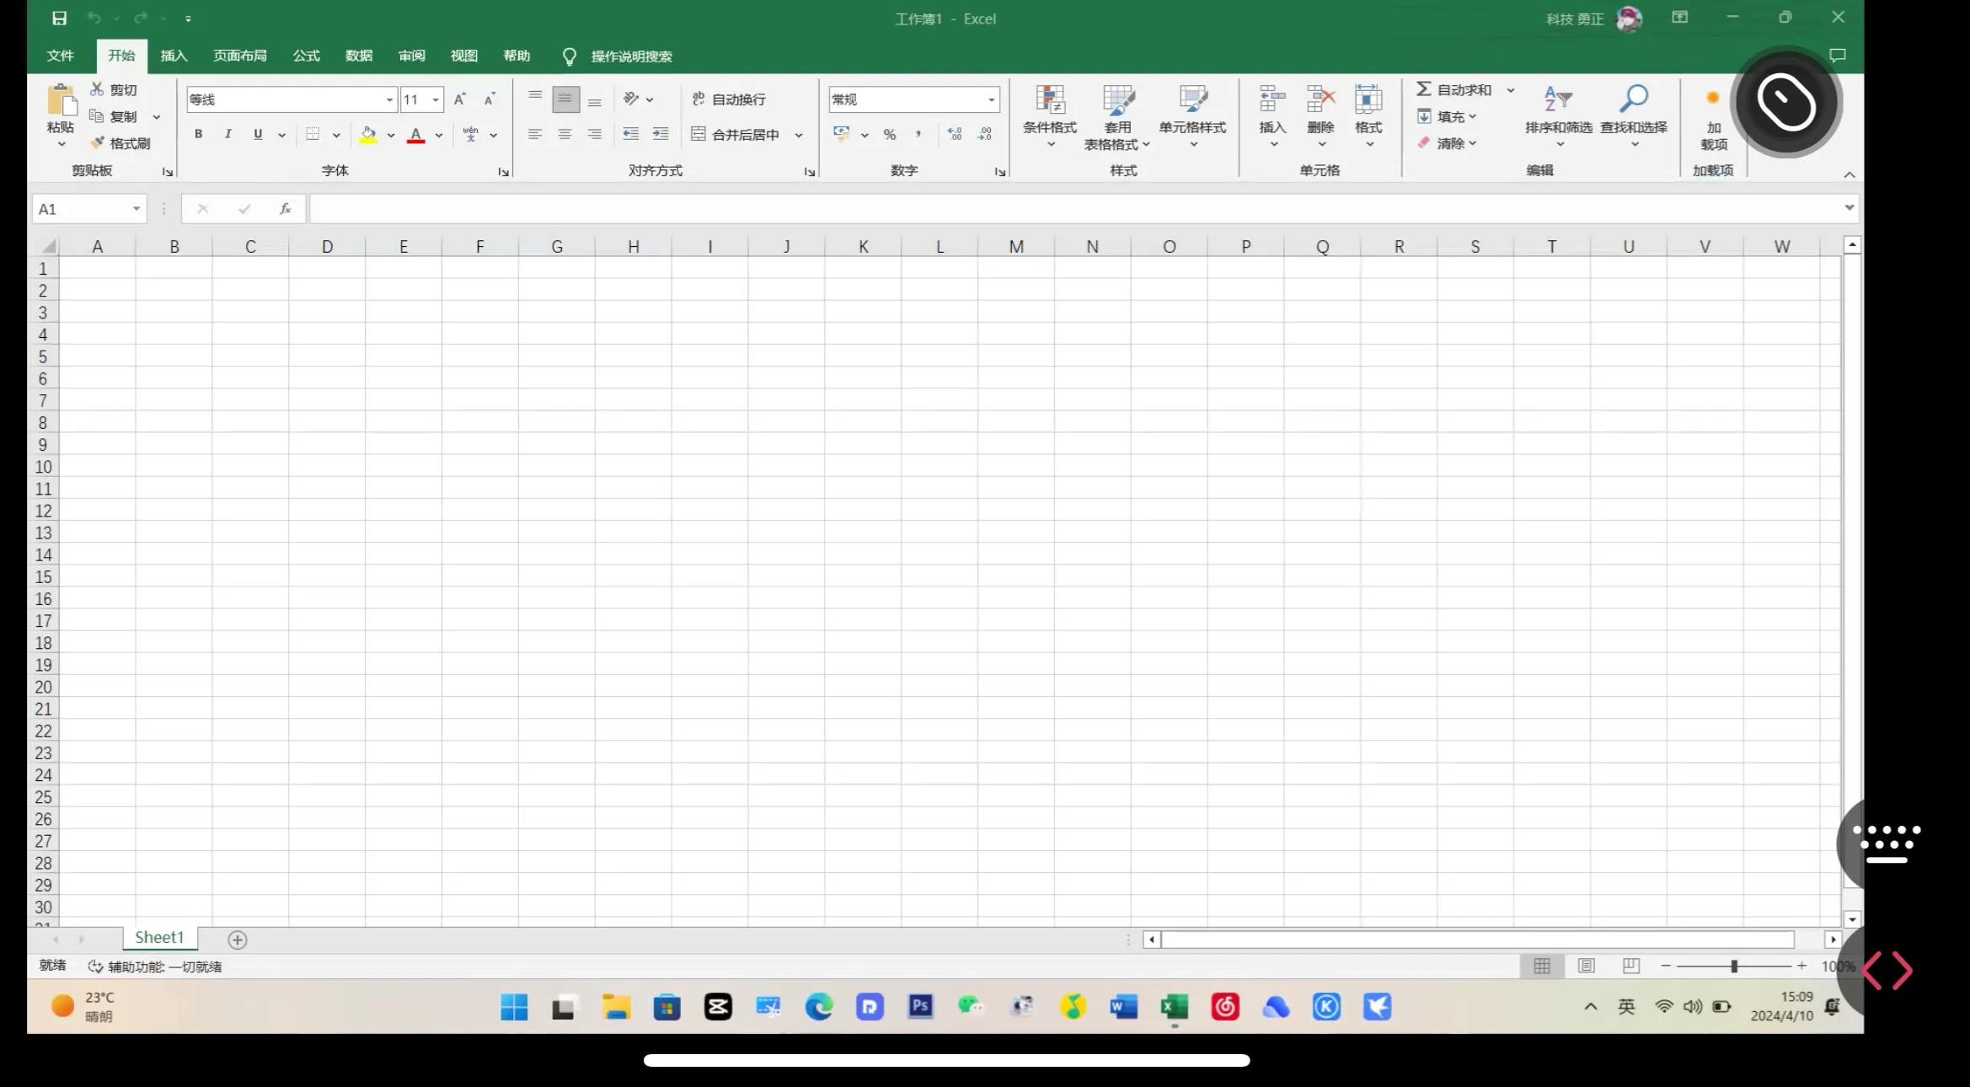Open the 公式 ribbon tab

point(306,56)
